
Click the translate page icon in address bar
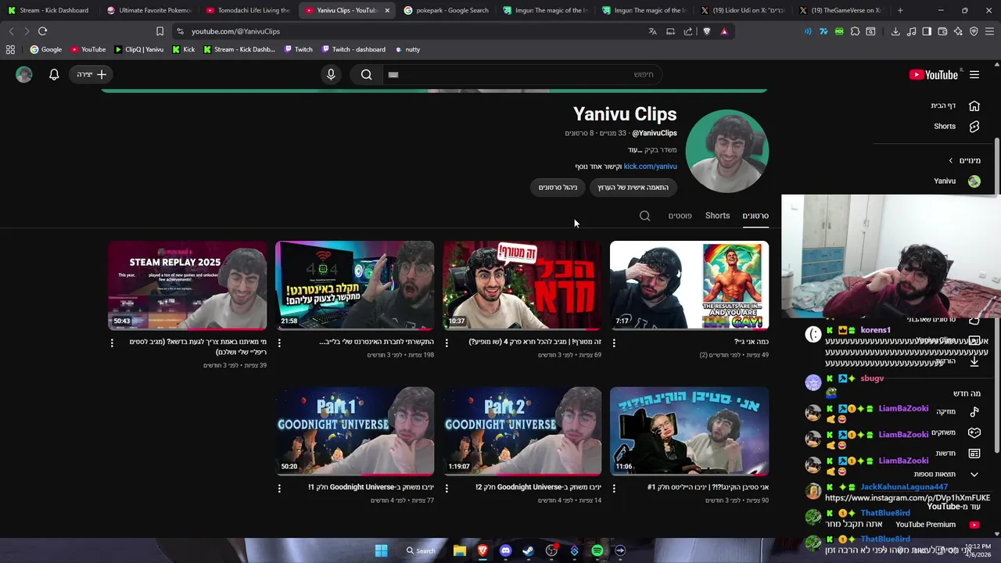coord(652,31)
